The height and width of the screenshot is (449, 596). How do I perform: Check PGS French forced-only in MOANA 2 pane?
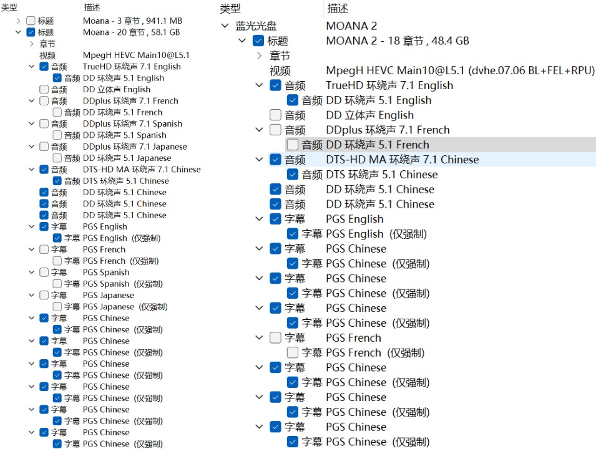click(292, 352)
